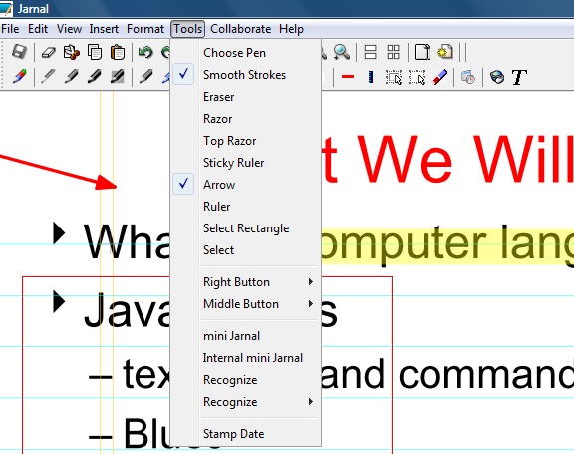This screenshot has height=454, width=574.
Task: Select Eraser from the Tools menu
Action: tap(244, 97)
